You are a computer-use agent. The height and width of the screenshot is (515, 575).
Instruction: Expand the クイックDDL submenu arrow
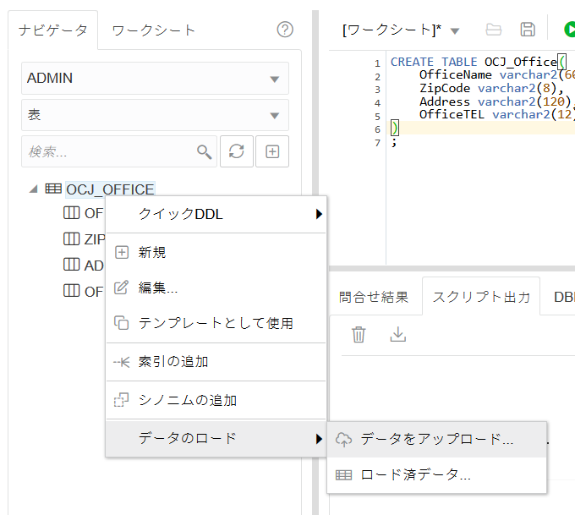pos(319,214)
